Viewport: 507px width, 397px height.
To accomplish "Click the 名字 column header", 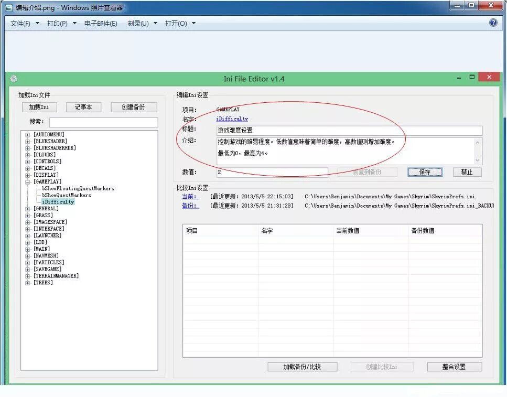I will tap(296, 230).
